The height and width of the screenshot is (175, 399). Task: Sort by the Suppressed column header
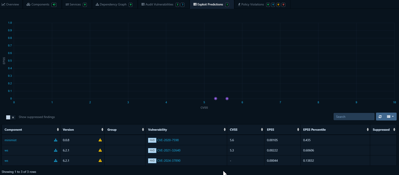click(383, 130)
